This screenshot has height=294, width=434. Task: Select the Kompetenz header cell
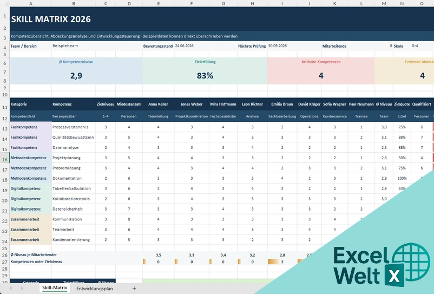pyautogui.click(x=74, y=104)
